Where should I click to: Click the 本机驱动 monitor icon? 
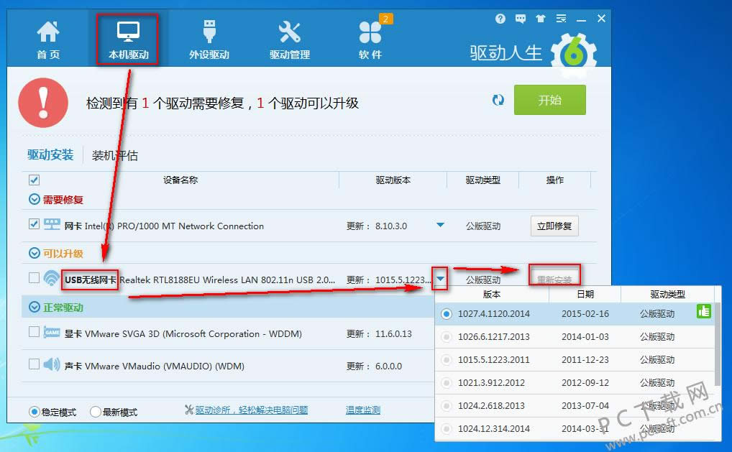point(128,32)
